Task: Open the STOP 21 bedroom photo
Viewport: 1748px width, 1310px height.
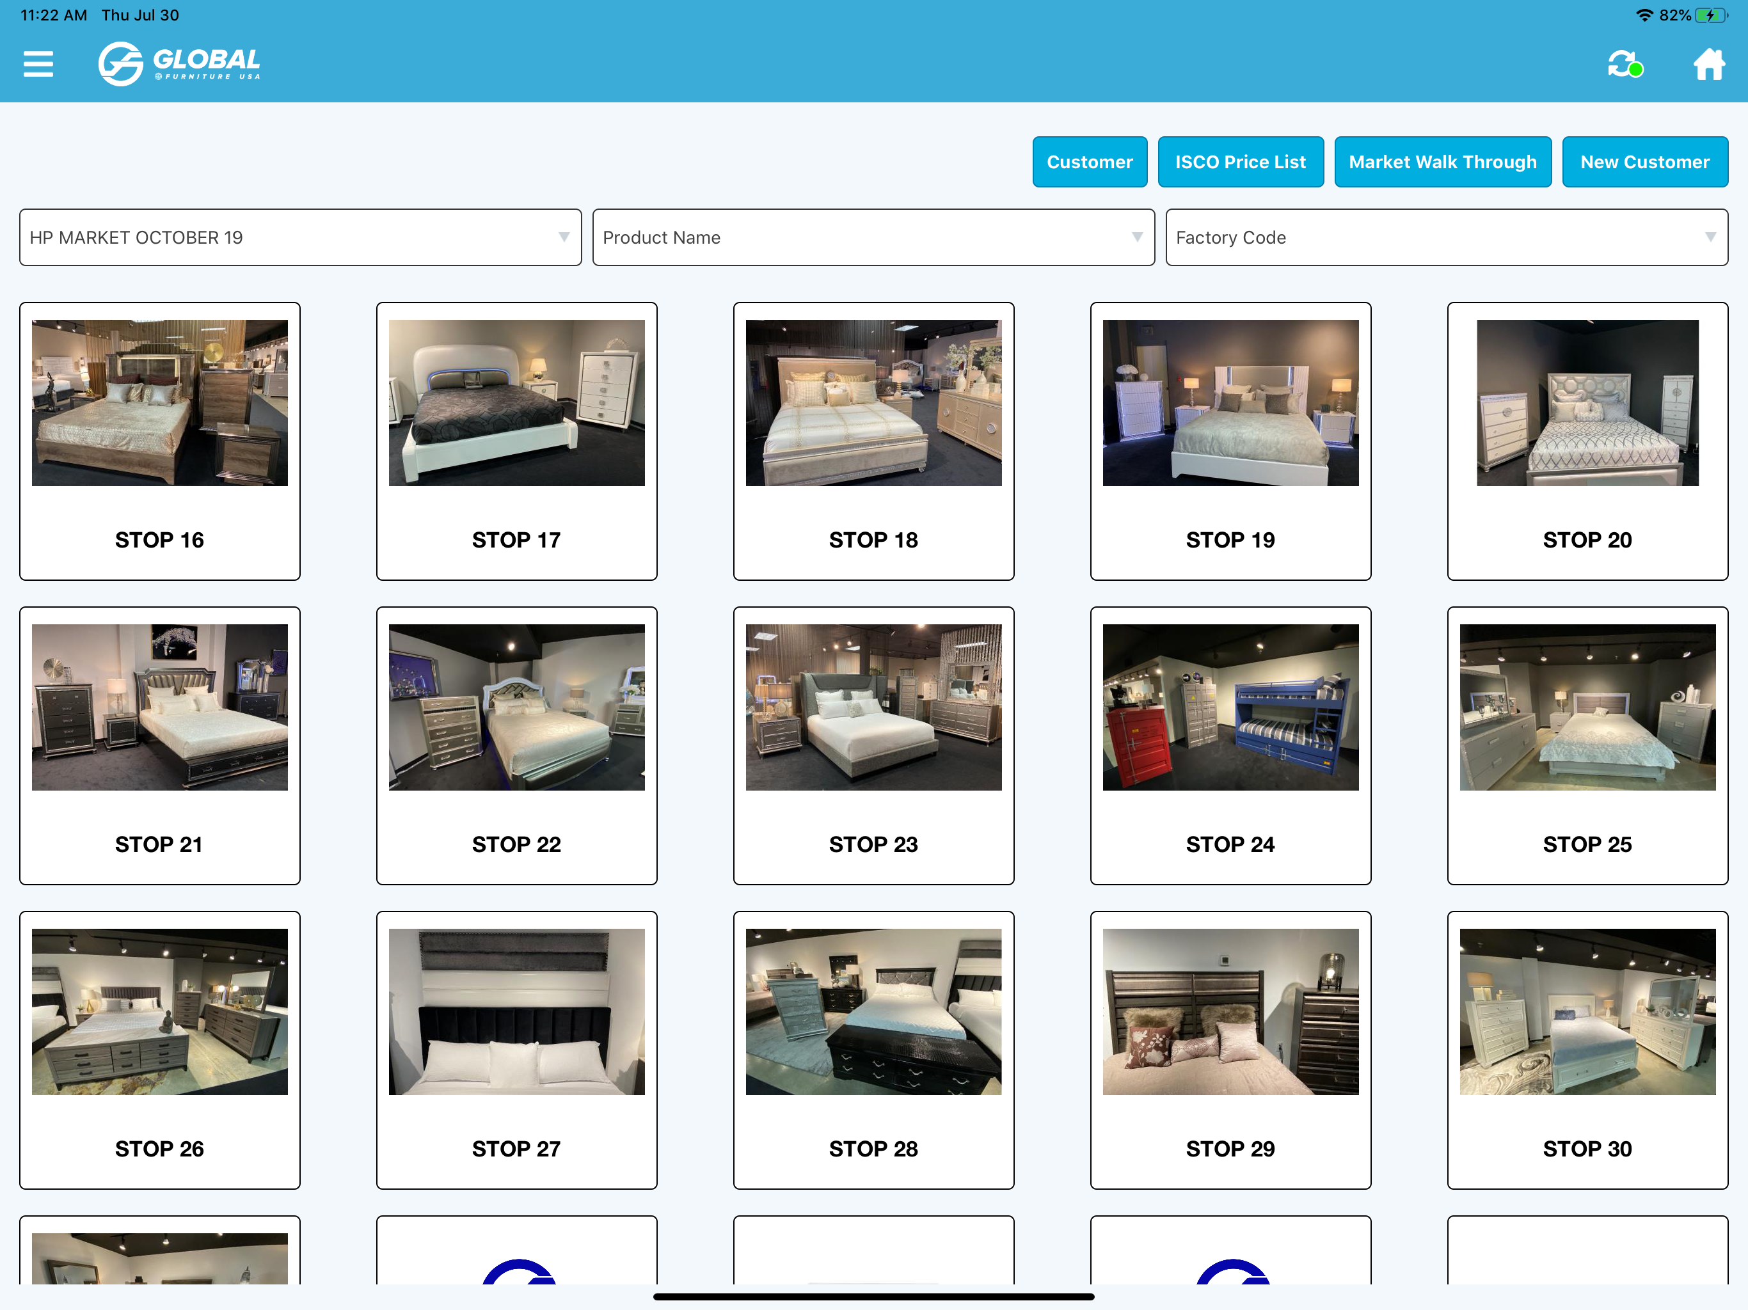Action: coord(159,707)
